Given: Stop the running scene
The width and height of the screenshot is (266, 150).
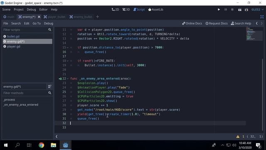Looking at the screenshot, I should (x=232, y=10).
